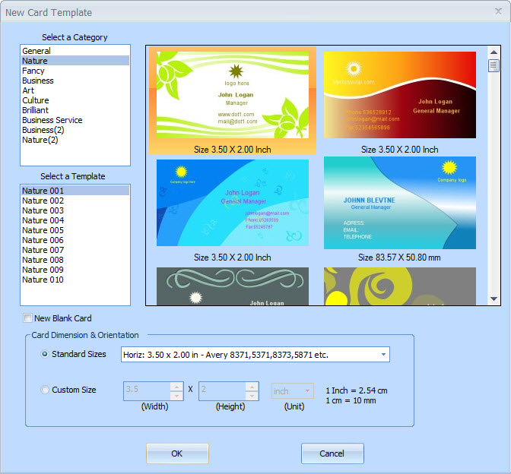511x474 pixels.
Task: Choose Nature 005 from the template list
Action: (43, 230)
